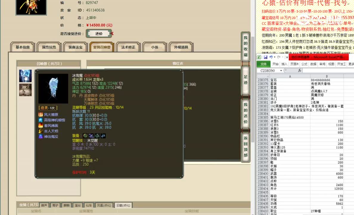Open the 装备法宝 tab
The image size is (354, 215).
point(75,47)
